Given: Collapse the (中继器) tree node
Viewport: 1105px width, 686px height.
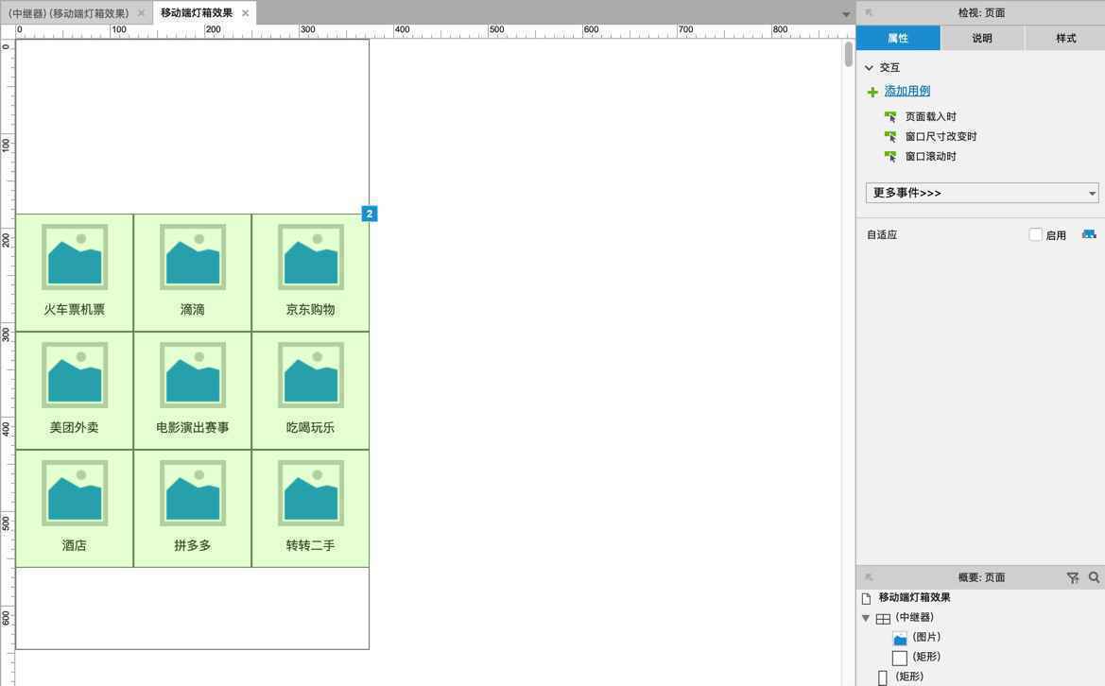Looking at the screenshot, I should (x=866, y=618).
